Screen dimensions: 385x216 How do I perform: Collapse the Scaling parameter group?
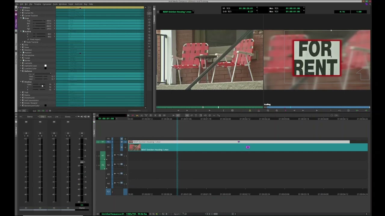21,31
